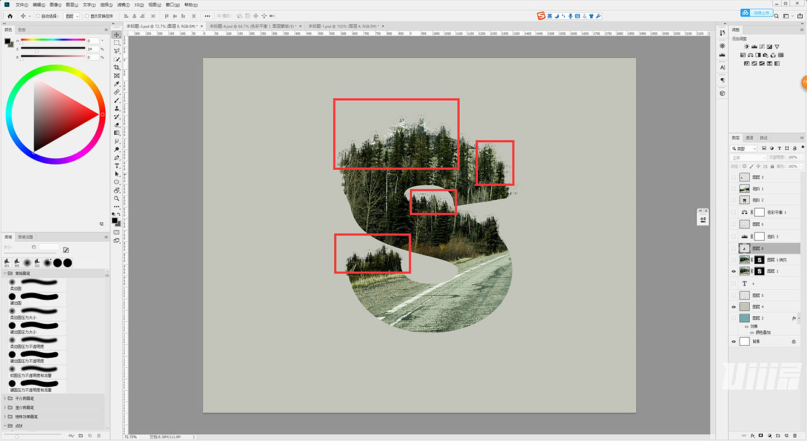This screenshot has width=807, height=441.
Task: Open search with the magnifier icon top right
Action: (x=776, y=16)
